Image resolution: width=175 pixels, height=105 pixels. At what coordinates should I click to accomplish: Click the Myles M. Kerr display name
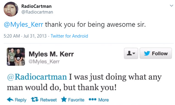click(51, 54)
